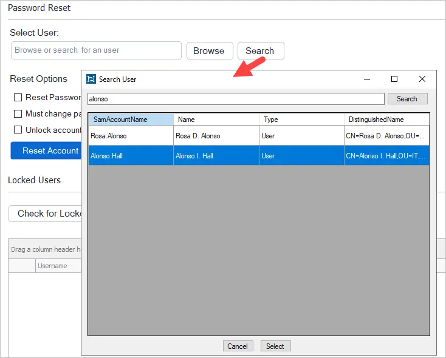Viewport: 446px width, 358px height.
Task: Close the Search User dialog
Action: 422,79
